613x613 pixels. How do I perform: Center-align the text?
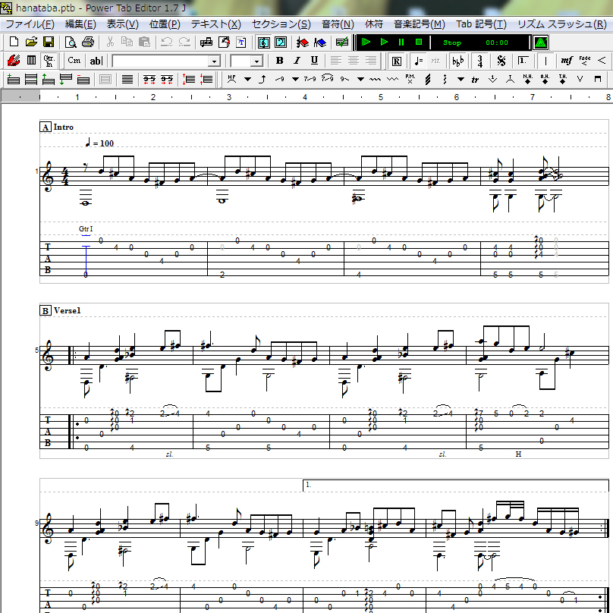tap(354, 61)
